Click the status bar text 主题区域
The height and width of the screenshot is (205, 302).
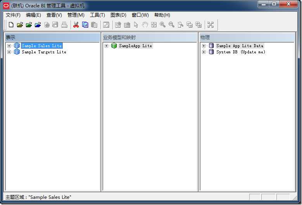(x=38, y=197)
